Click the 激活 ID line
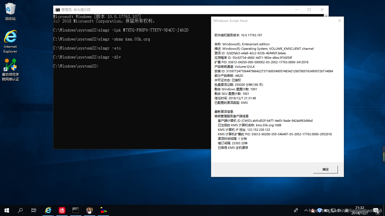This screenshot has height=216, width=385. 250,53
